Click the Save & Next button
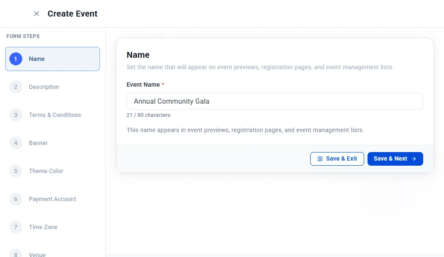 [395, 159]
